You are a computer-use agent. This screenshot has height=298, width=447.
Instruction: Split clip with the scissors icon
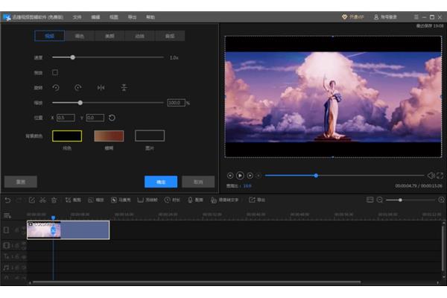(42, 200)
